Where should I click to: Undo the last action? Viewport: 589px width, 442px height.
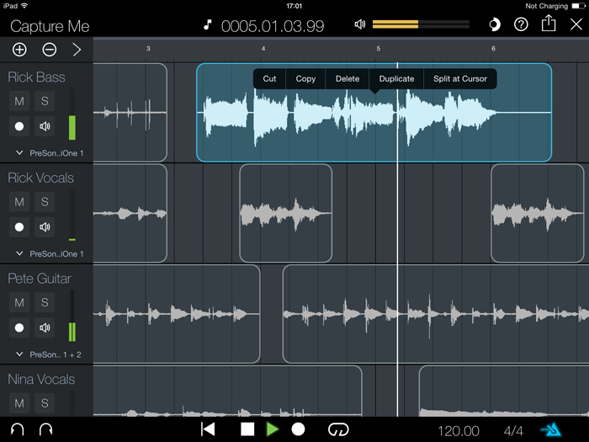click(x=18, y=429)
